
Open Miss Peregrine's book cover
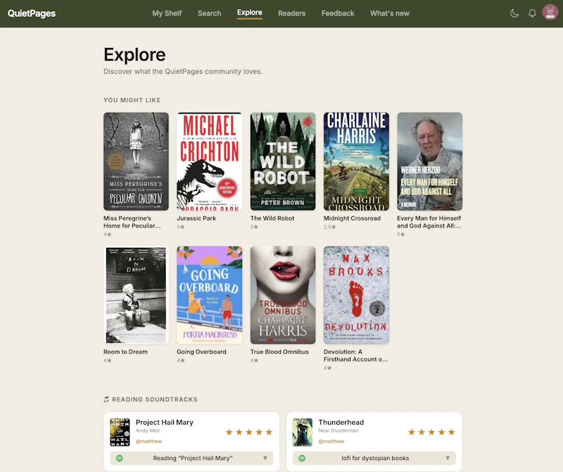(136, 161)
